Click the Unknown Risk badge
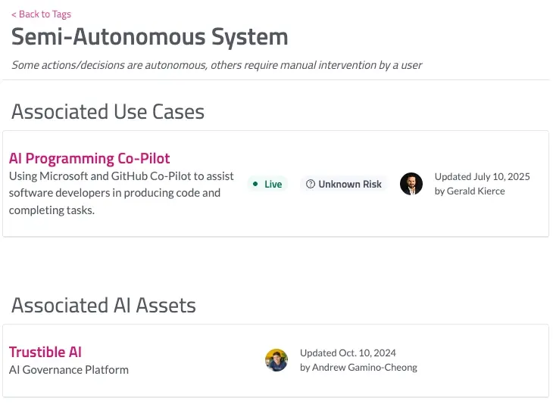This screenshot has width=553, height=404. [344, 184]
